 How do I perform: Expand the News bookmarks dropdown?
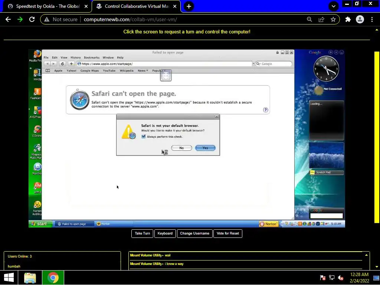[143, 71]
